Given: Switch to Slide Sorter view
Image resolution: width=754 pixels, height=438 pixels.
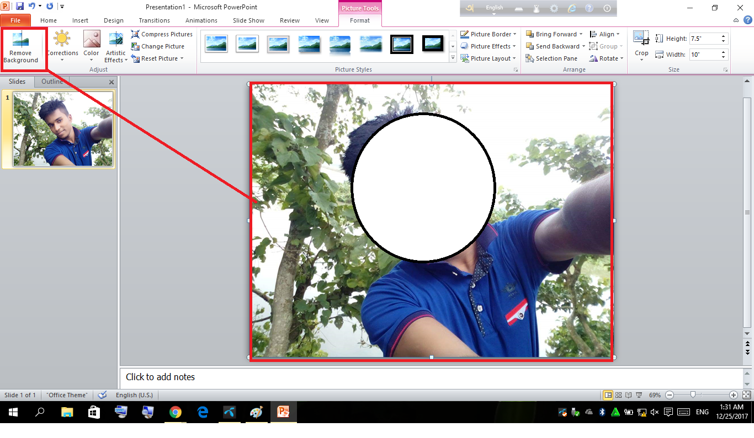Looking at the screenshot, I should 618,395.
